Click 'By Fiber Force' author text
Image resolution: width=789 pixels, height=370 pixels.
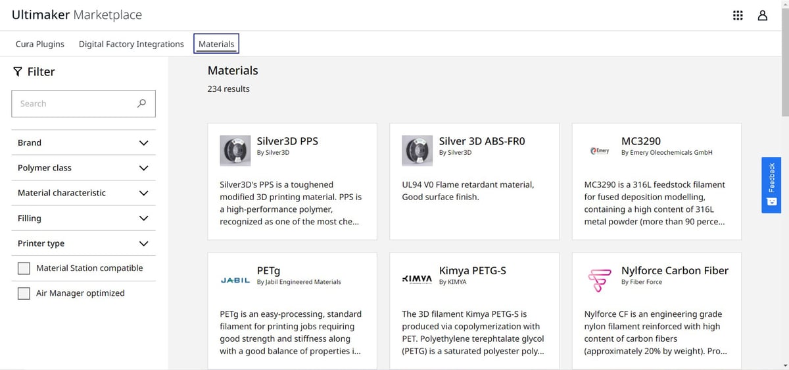pyautogui.click(x=642, y=282)
